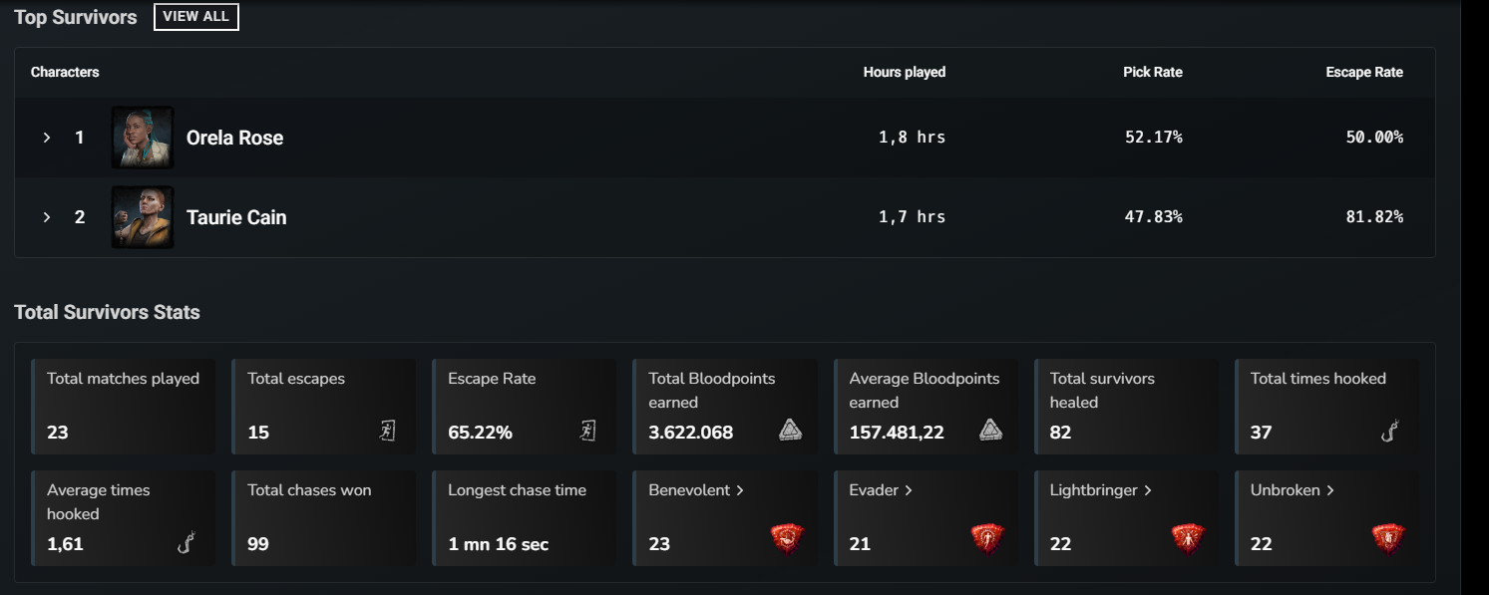Sort by the Escape Rate column header

(x=1364, y=72)
